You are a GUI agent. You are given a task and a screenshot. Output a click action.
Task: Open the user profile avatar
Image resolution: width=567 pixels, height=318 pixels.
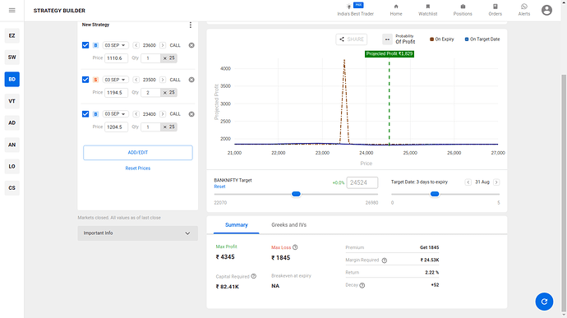546,10
